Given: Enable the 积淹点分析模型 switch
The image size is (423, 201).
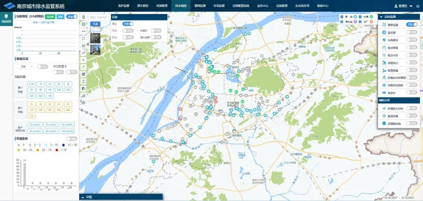Looking at the screenshot, I should coord(412,77).
